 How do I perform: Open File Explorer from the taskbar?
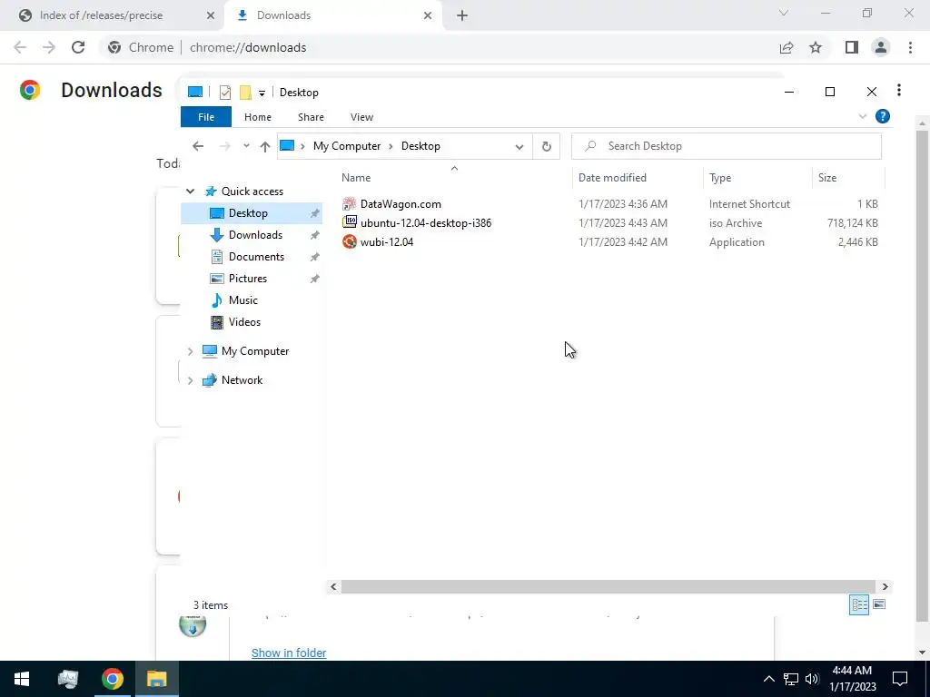[x=156, y=679]
